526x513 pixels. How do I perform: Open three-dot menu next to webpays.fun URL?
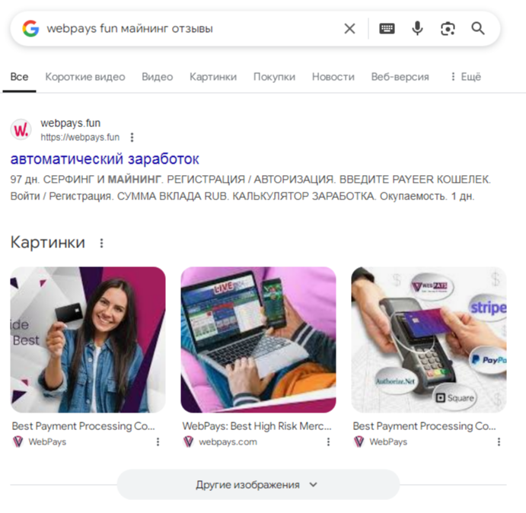click(x=132, y=137)
